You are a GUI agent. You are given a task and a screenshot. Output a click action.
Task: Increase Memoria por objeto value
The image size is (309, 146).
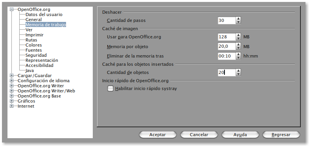(x=239, y=45)
